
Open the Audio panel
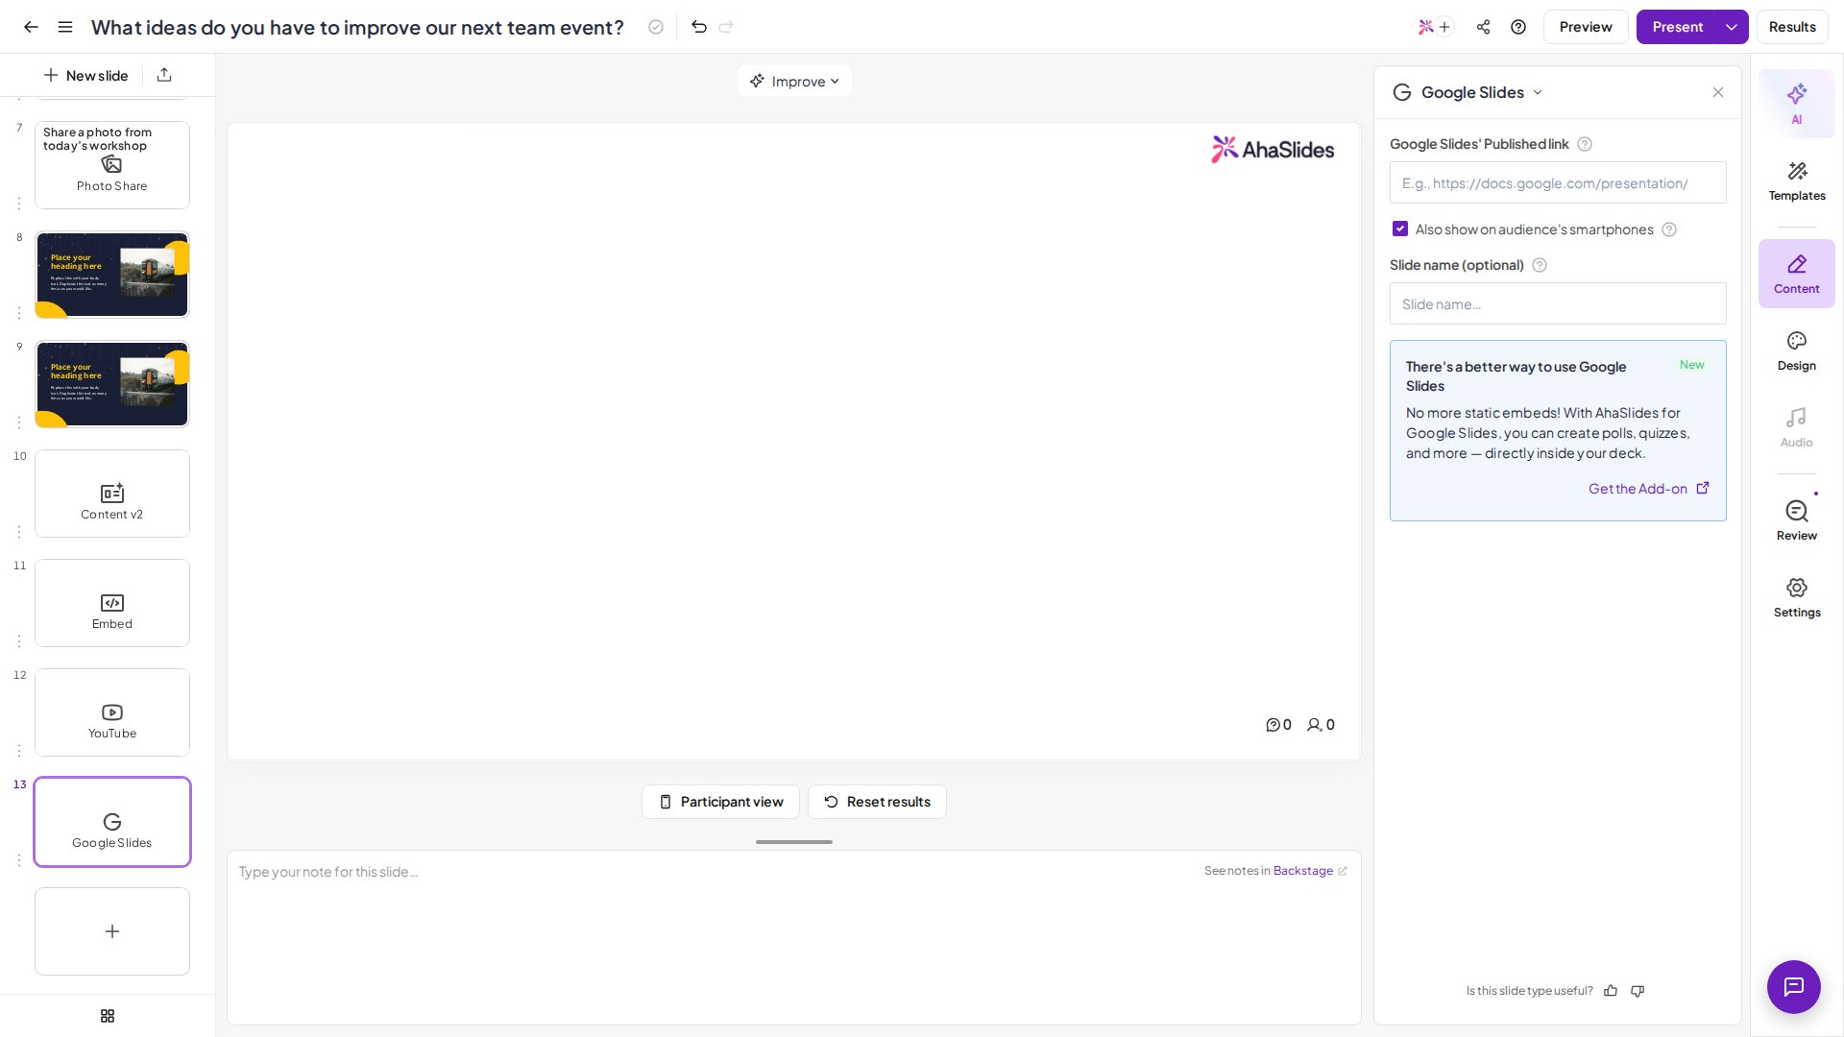(x=1796, y=427)
